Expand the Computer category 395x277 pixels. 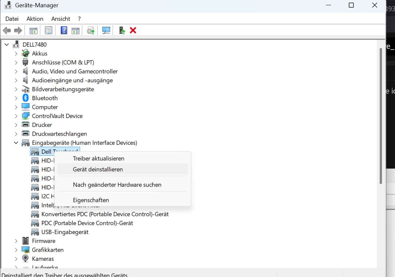16,107
